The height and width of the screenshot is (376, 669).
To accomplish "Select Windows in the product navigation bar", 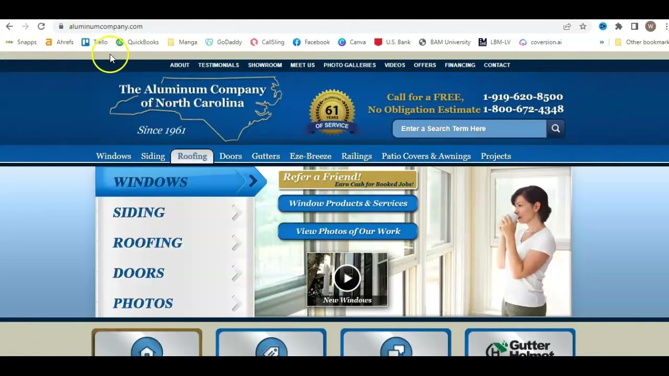I will pyautogui.click(x=113, y=156).
